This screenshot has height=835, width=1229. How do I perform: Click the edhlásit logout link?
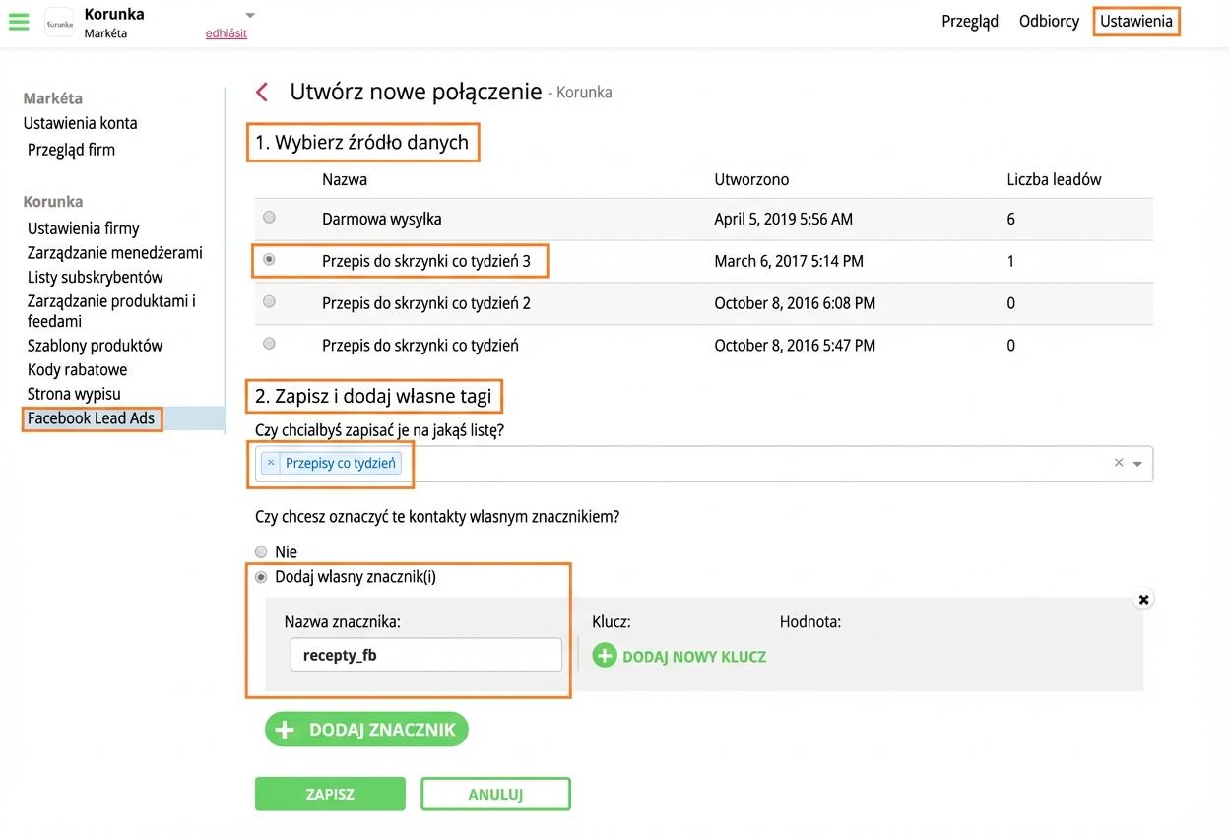point(226,33)
